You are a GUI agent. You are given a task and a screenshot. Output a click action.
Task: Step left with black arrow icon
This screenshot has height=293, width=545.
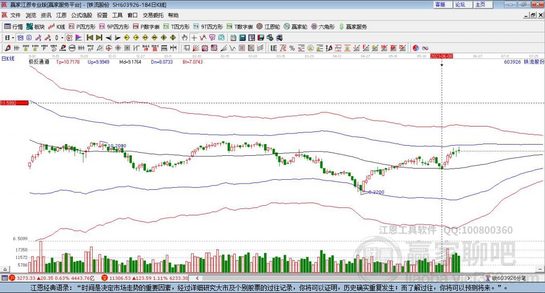109,38
